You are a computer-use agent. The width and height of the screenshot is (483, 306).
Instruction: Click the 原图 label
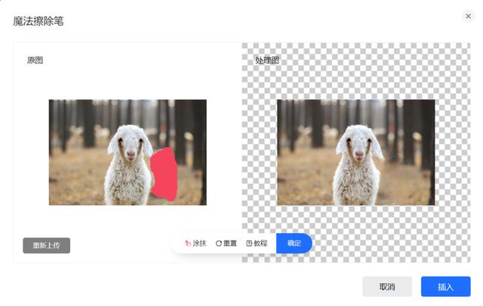[x=35, y=60]
